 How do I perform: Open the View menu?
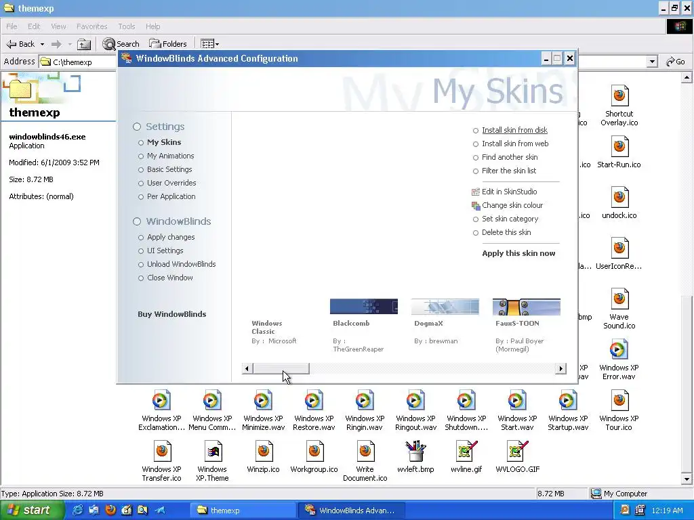[x=58, y=26]
